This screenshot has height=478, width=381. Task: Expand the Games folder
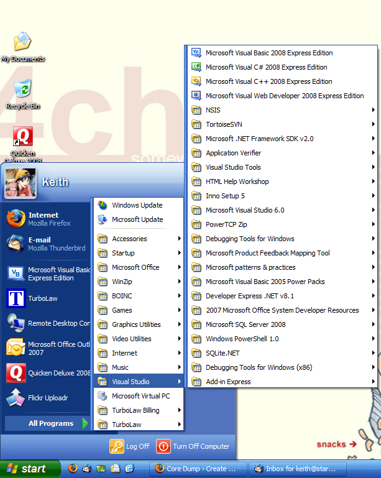tap(139, 310)
